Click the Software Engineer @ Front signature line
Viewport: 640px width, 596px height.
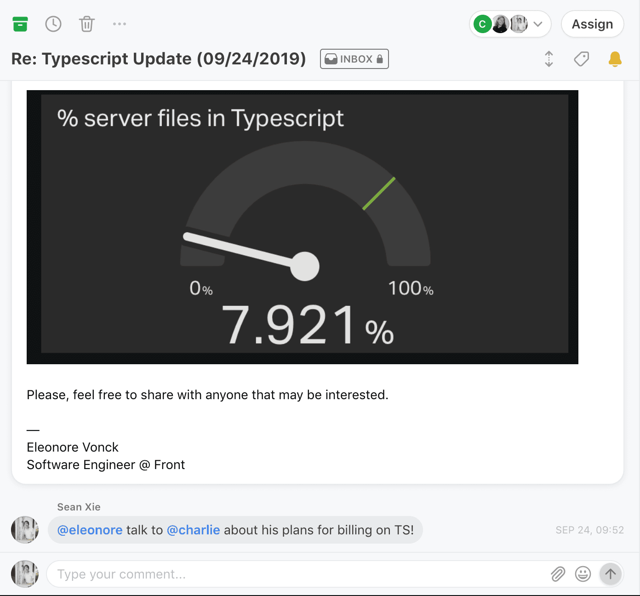point(106,464)
